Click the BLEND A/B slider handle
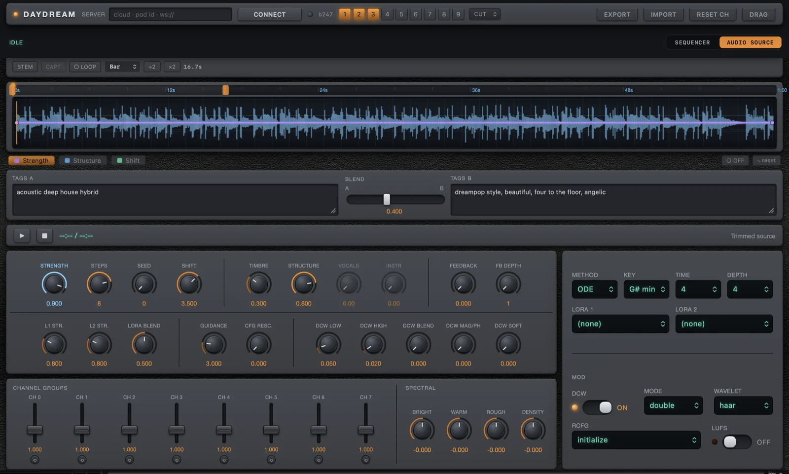This screenshot has height=474, width=789. 387,199
